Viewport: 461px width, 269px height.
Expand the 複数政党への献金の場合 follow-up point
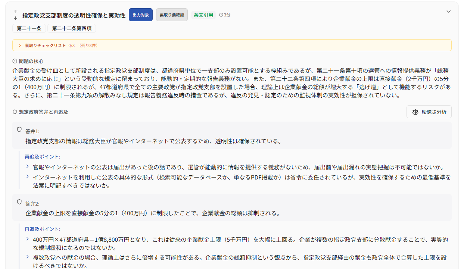click(x=28, y=257)
